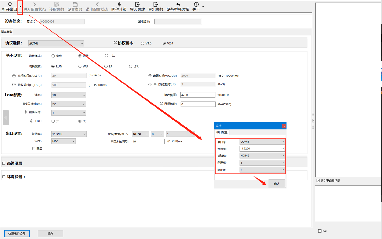The width and height of the screenshot is (382, 239).
Task: Click the 接收信道 input field
Action: 198,95
